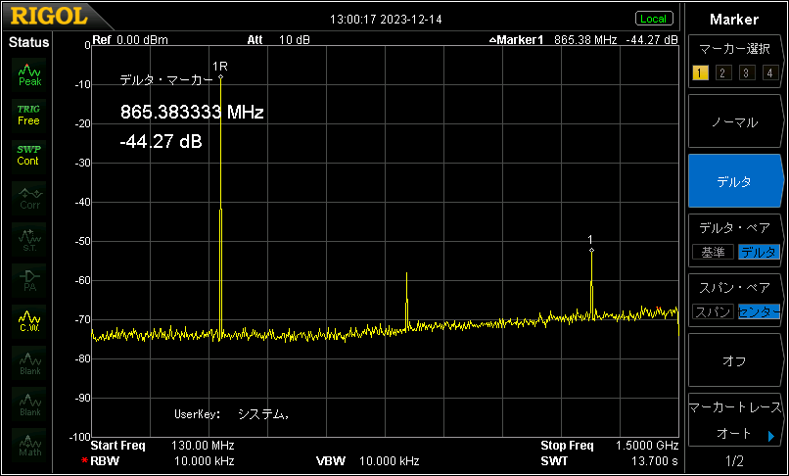Select marker 2 in マーカー選択

click(722, 73)
